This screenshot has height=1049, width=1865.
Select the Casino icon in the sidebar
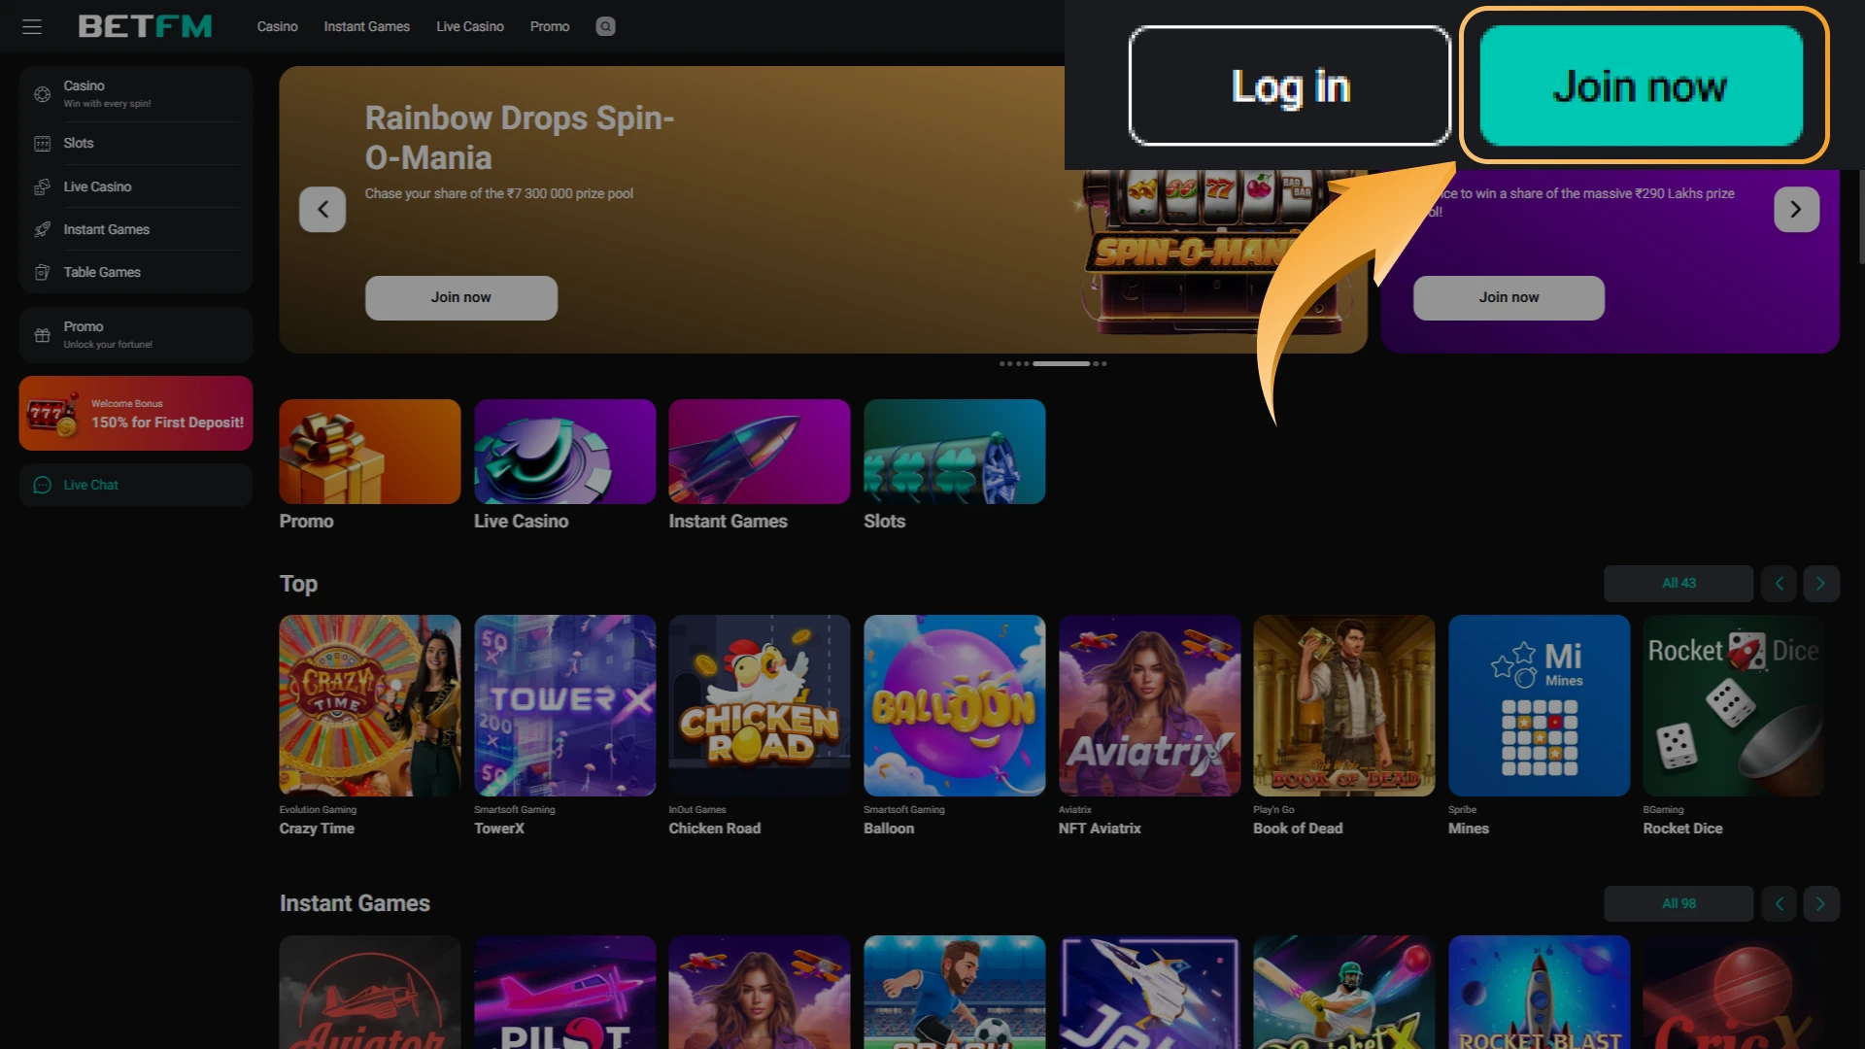42,93
